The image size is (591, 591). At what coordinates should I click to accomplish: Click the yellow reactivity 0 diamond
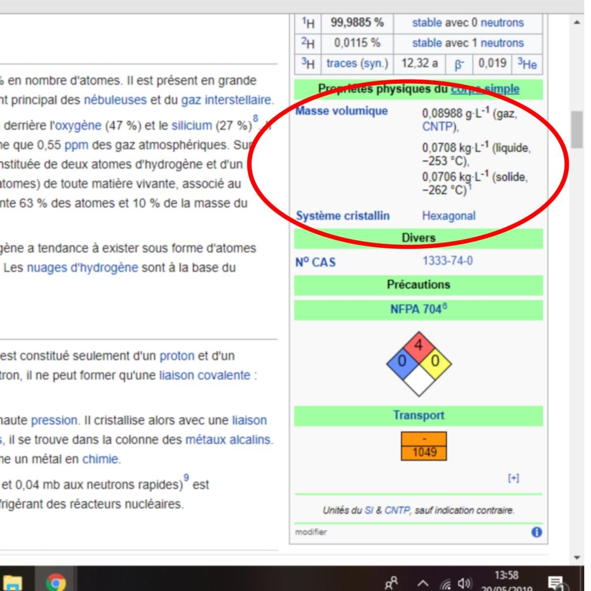(x=435, y=362)
